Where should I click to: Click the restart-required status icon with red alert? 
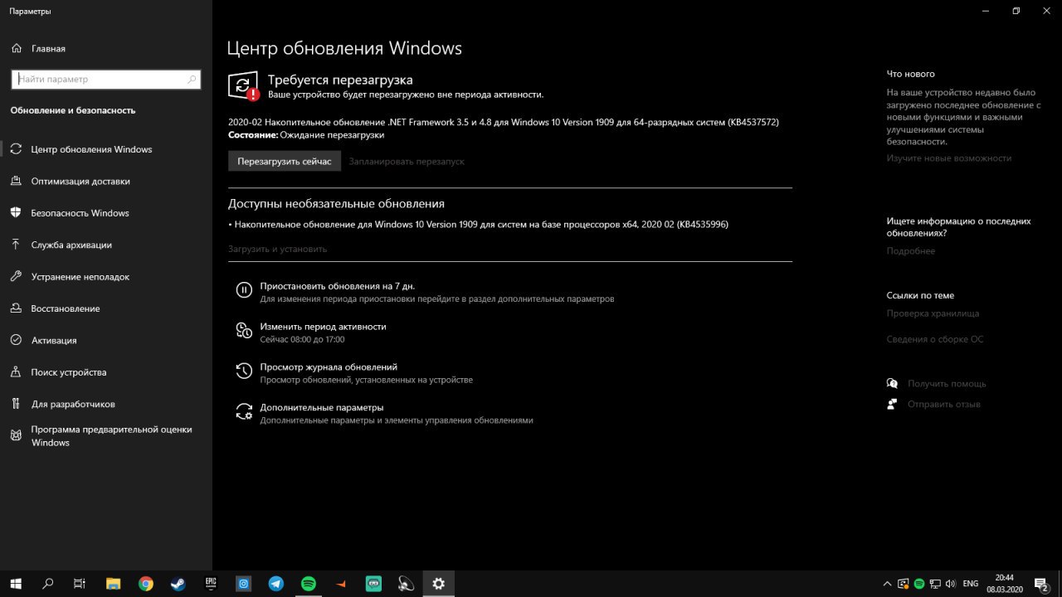click(243, 85)
